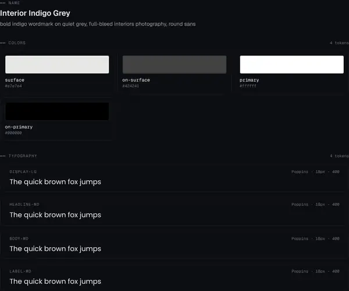349x291 pixels.
Task: Click the NAME section label
Action: pos(14,3)
